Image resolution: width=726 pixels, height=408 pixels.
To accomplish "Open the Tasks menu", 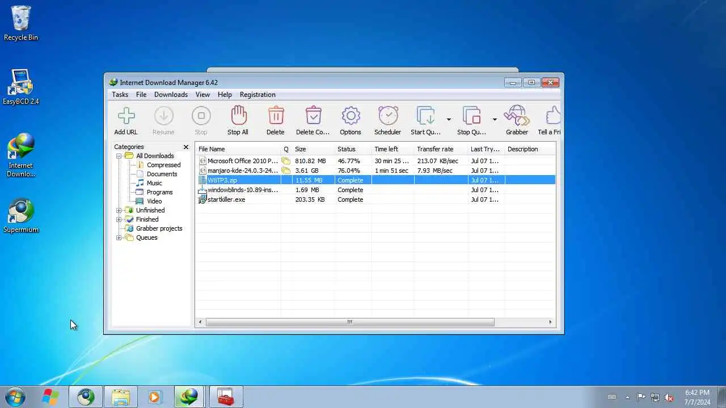I will 120,95.
